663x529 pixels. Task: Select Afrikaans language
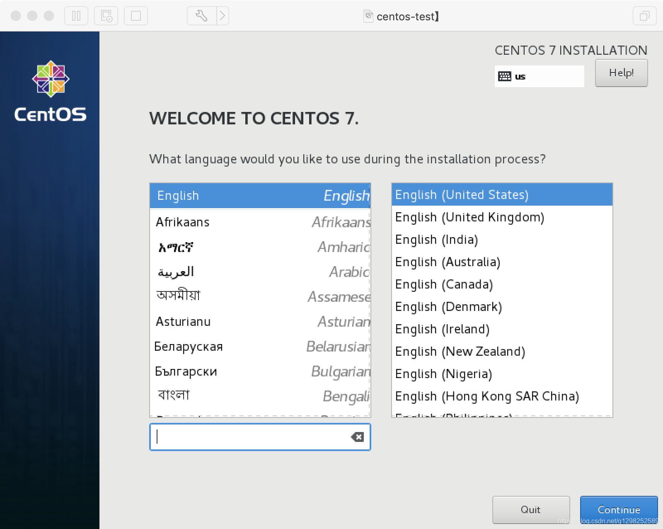tap(260, 222)
